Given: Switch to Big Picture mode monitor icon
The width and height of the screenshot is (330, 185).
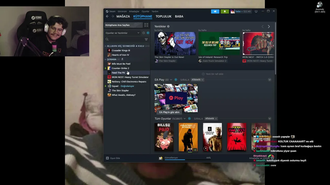Looking at the screenshot, I should pyautogui.click(x=256, y=11).
